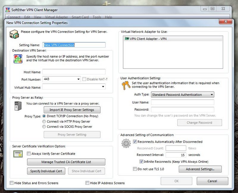This screenshot has height=193, width=238.
Task: Toggle Disable NAT-T checkbox
Action: coord(84,79)
